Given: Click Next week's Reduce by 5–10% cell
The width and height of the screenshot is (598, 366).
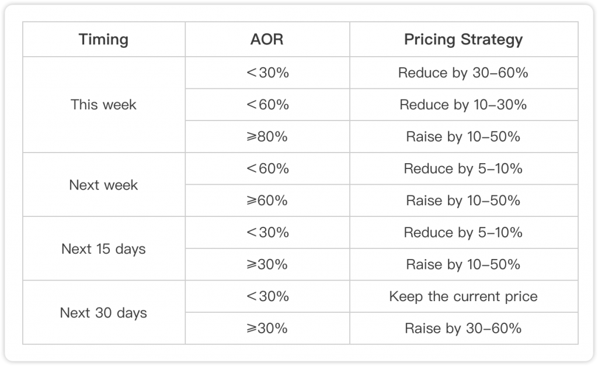Looking at the screenshot, I should click(464, 169).
